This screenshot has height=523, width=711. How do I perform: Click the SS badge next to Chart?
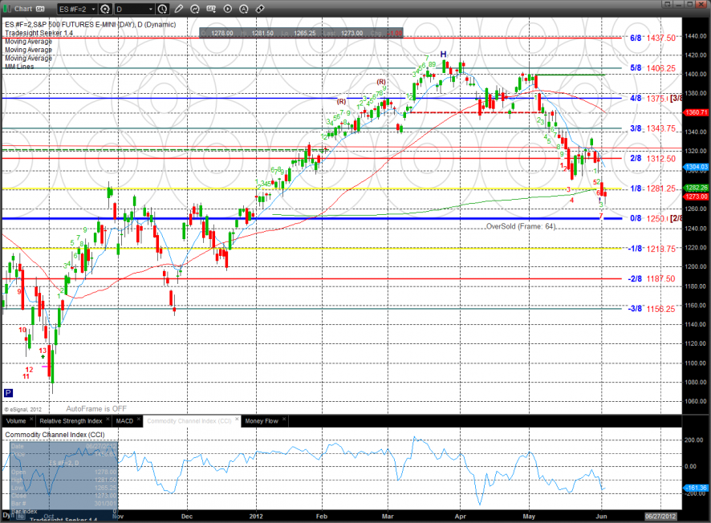pos(37,9)
